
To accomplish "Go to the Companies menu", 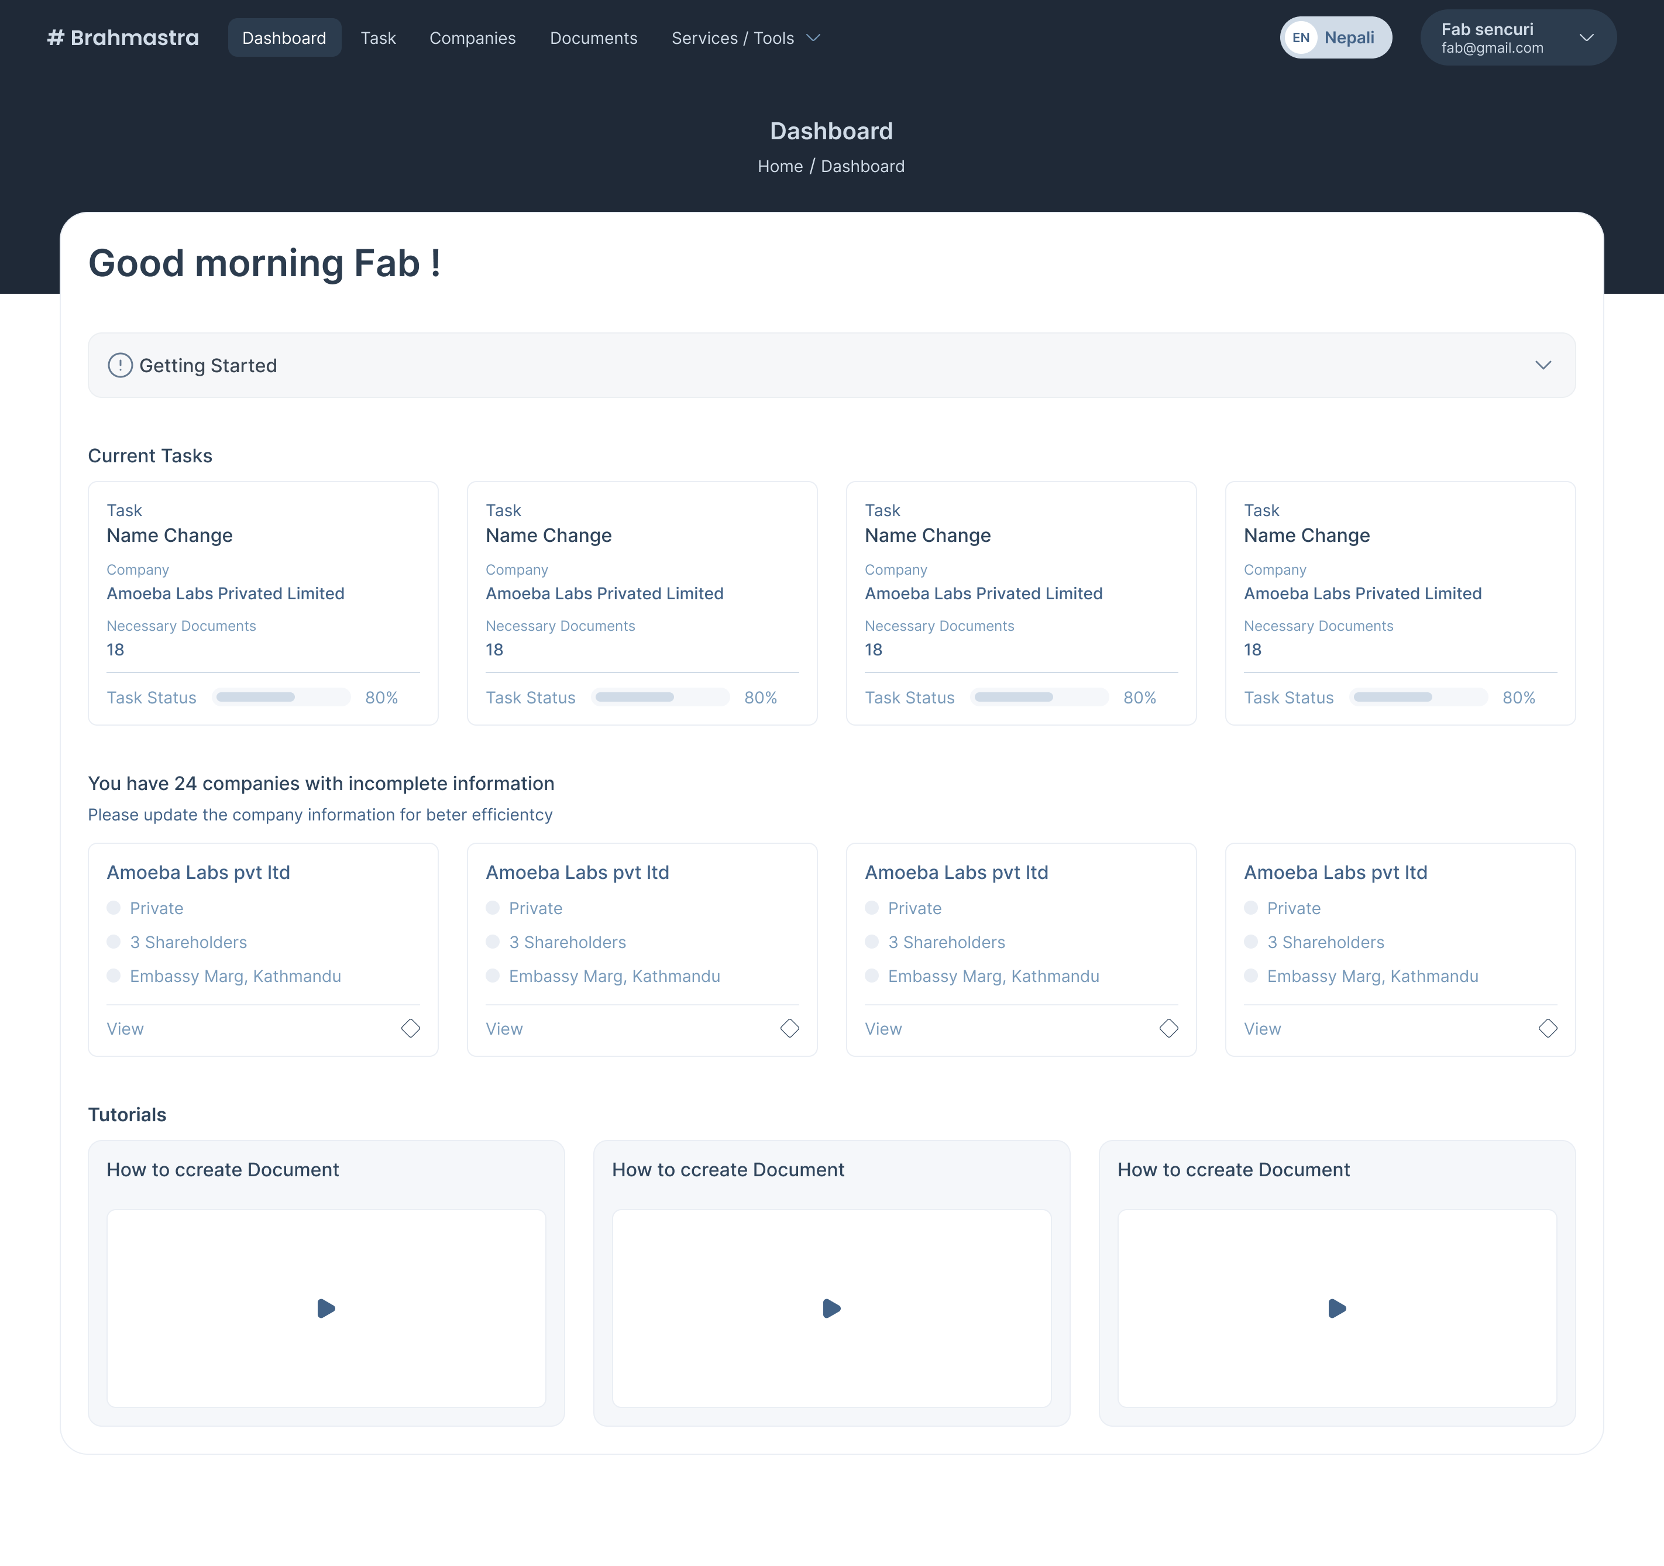I will pyautogui.click(x=472, y=37).
